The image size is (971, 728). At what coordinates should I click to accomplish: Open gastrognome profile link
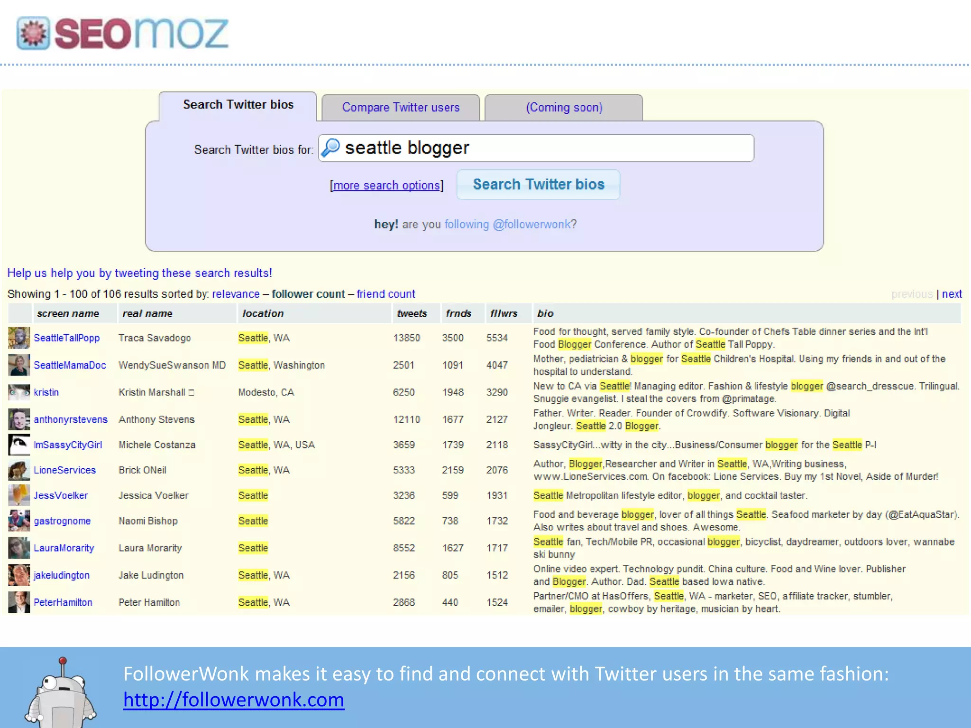coord(62,521)
